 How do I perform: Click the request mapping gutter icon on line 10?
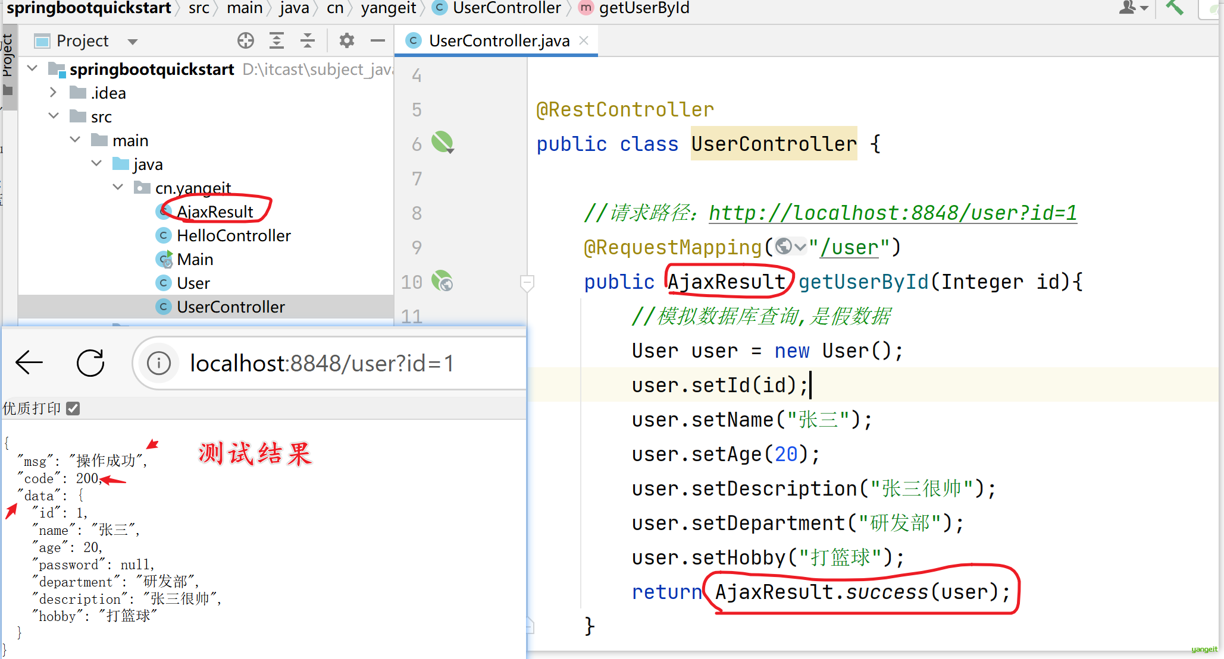point(442,281)
